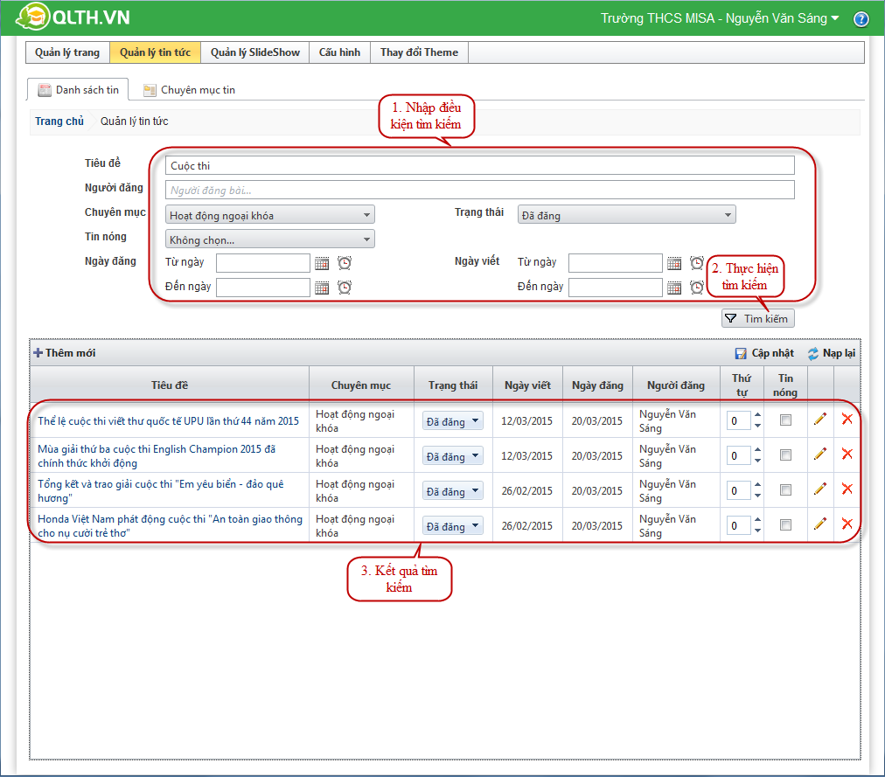The width and height of the screenshot is (885, 777).
Task: Open clock picker for Ngày đăng Đến ngày
Action: pos(345,288)
